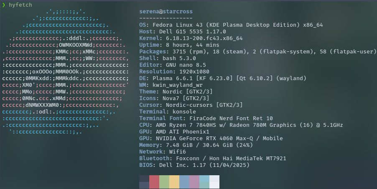Click the white color swatch
This screenshot has width=377, height=189.
(214, 182)
